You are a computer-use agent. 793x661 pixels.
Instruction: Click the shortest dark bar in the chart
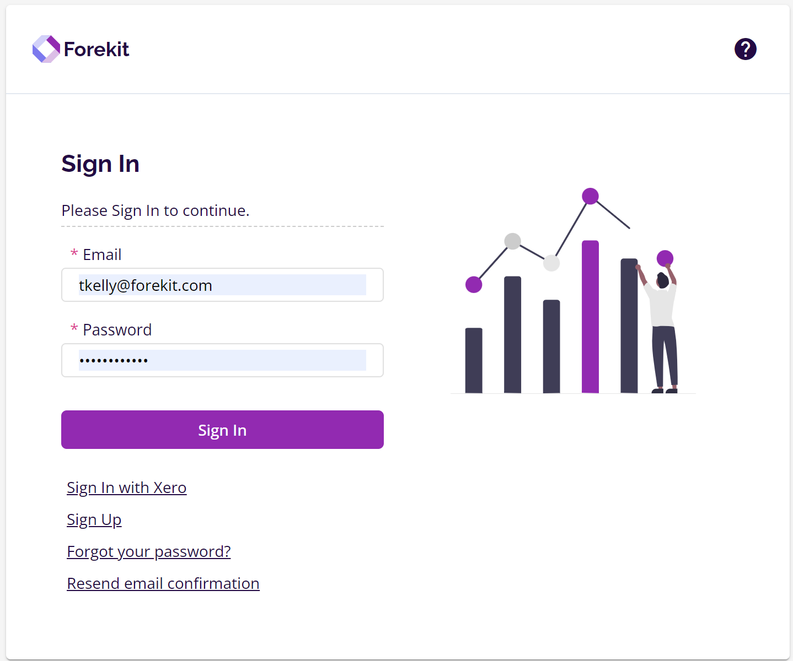474,360
